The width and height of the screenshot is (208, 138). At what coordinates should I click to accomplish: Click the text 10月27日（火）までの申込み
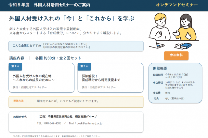click(180, 82)
